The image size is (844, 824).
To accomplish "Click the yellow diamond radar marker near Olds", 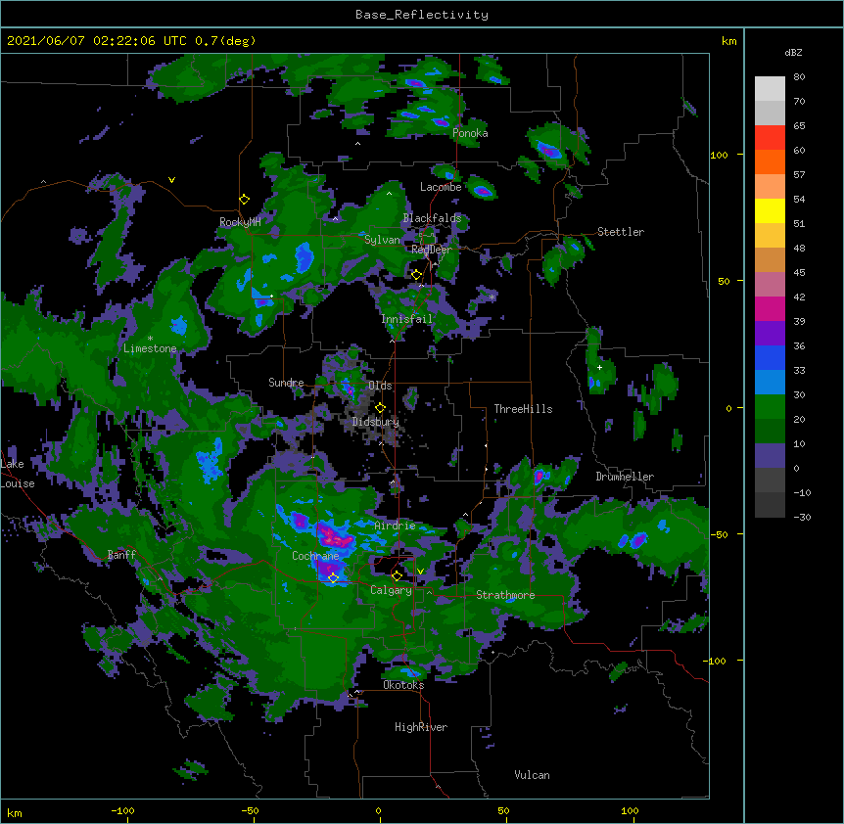I will (x=380, y=407).
